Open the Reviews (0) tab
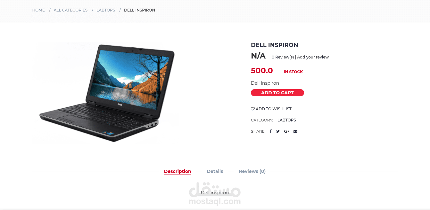 (252, 171)
